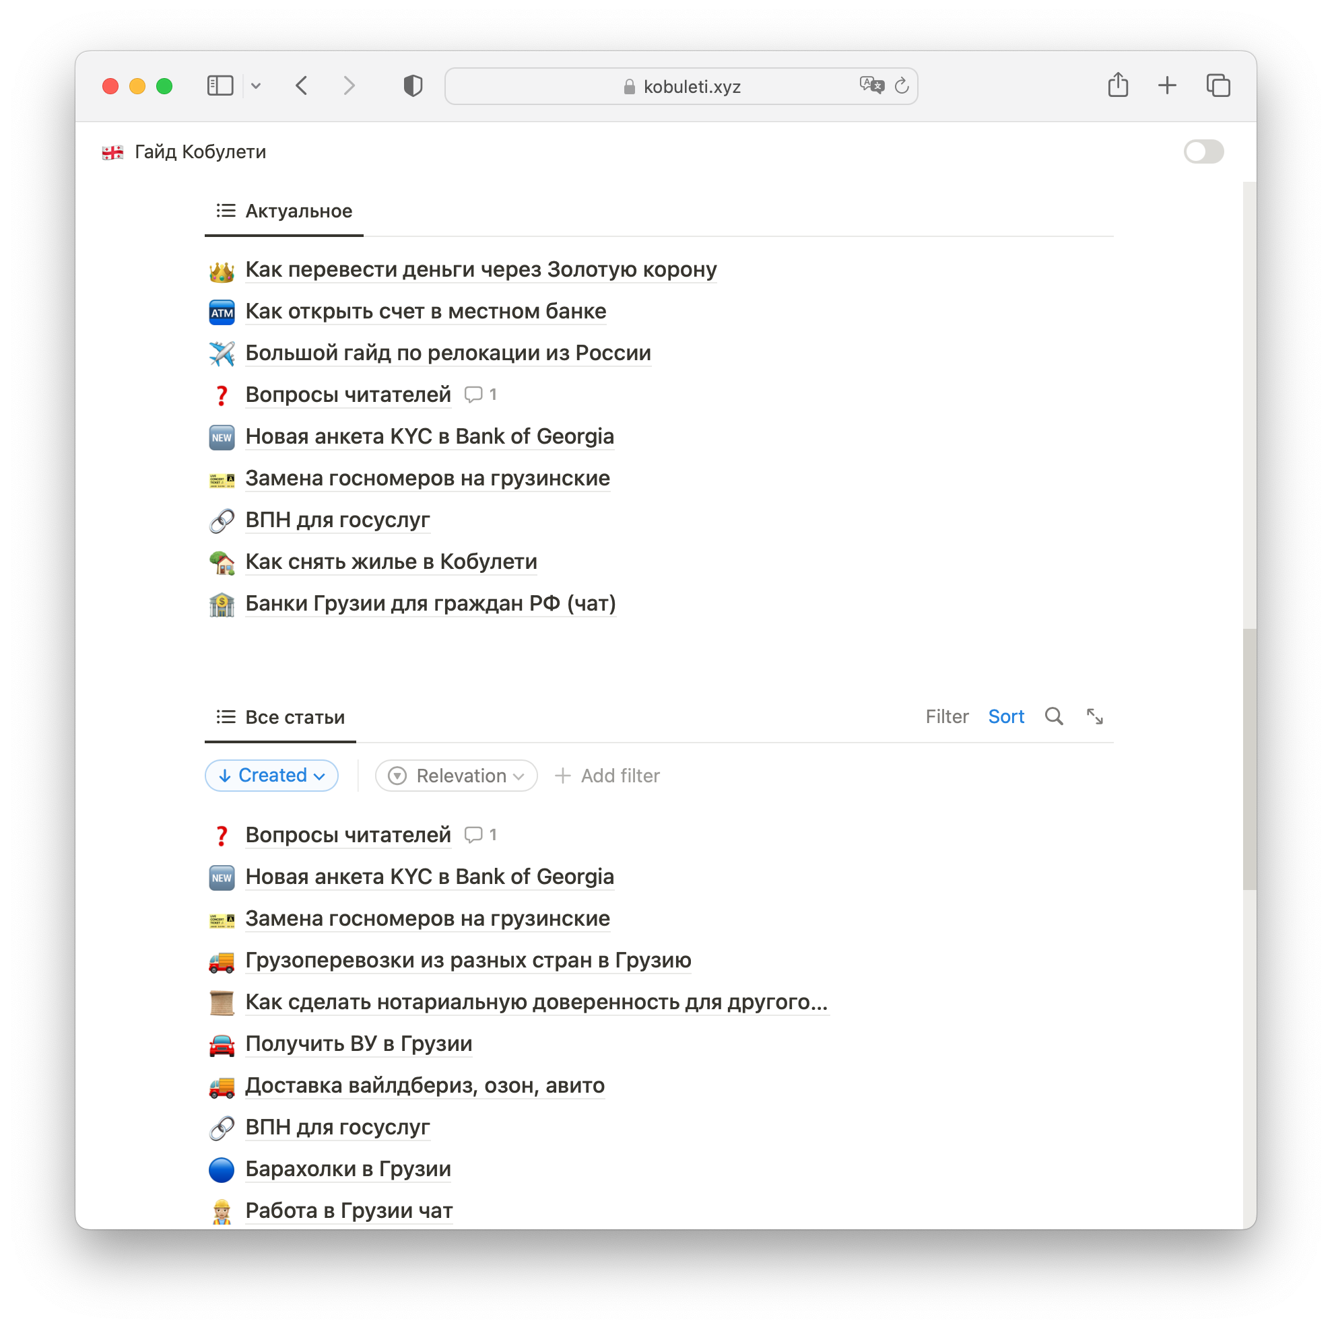Open Большой гайд по релокации из России
This screenshot has height=1329, width=1332.
coord(448,353)
